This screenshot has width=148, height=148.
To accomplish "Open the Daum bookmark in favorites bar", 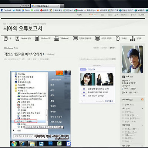I will [x=26, y=10].
